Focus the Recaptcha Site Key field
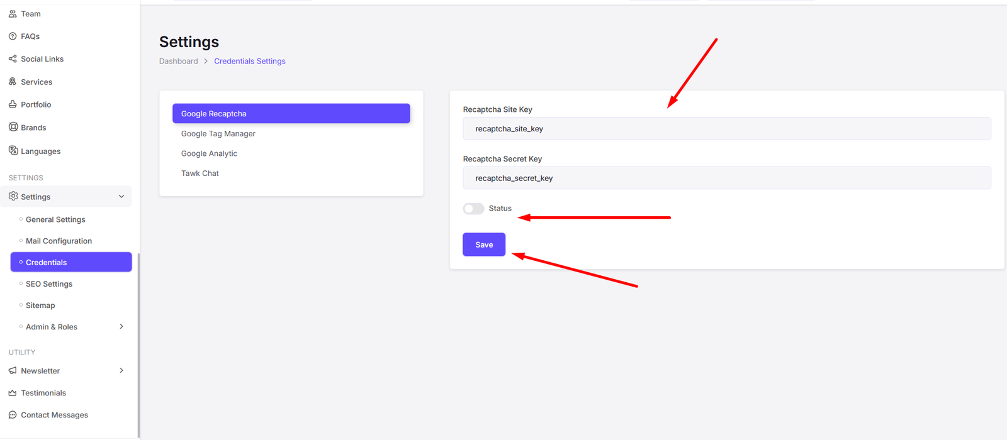The height and width of the screenshot is (440, 1007). (727, 129)
